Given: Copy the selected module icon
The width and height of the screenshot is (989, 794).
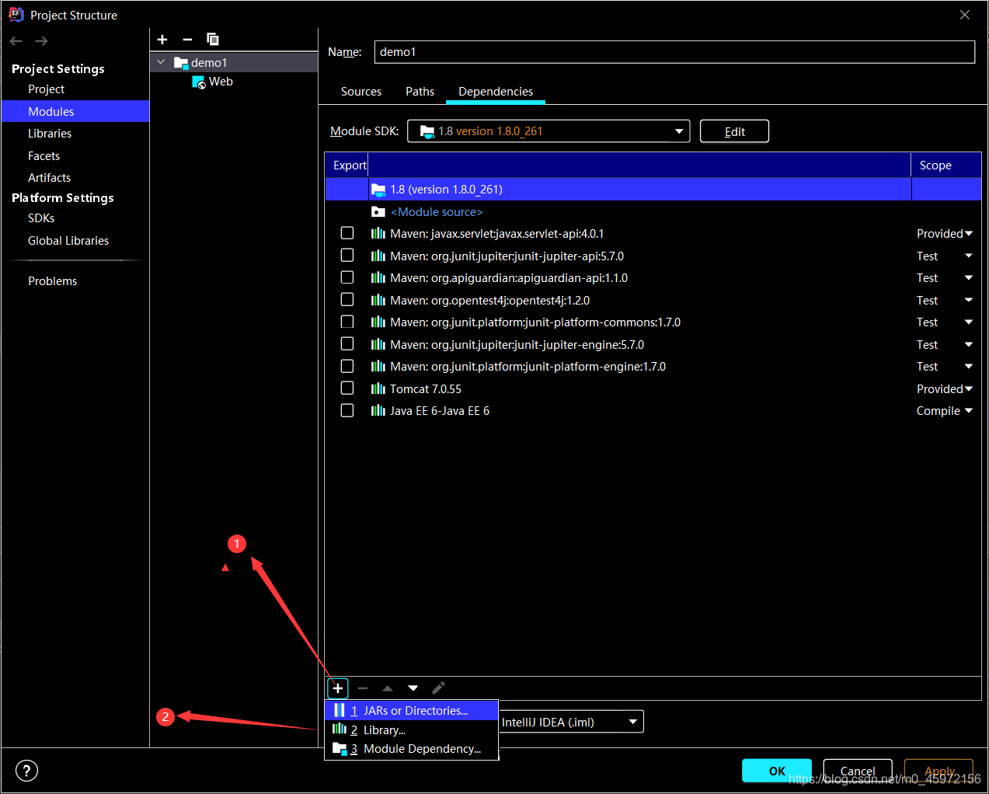Looking at the screenshot, I should click(x=213, y=40).
